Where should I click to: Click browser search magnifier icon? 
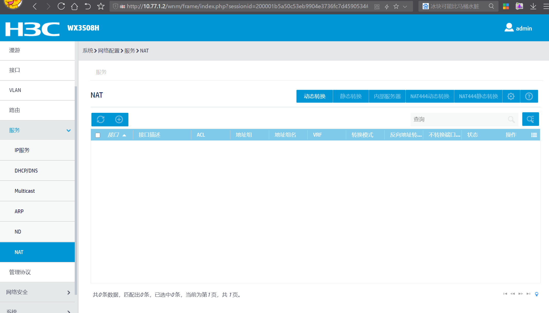pos(491,6)
